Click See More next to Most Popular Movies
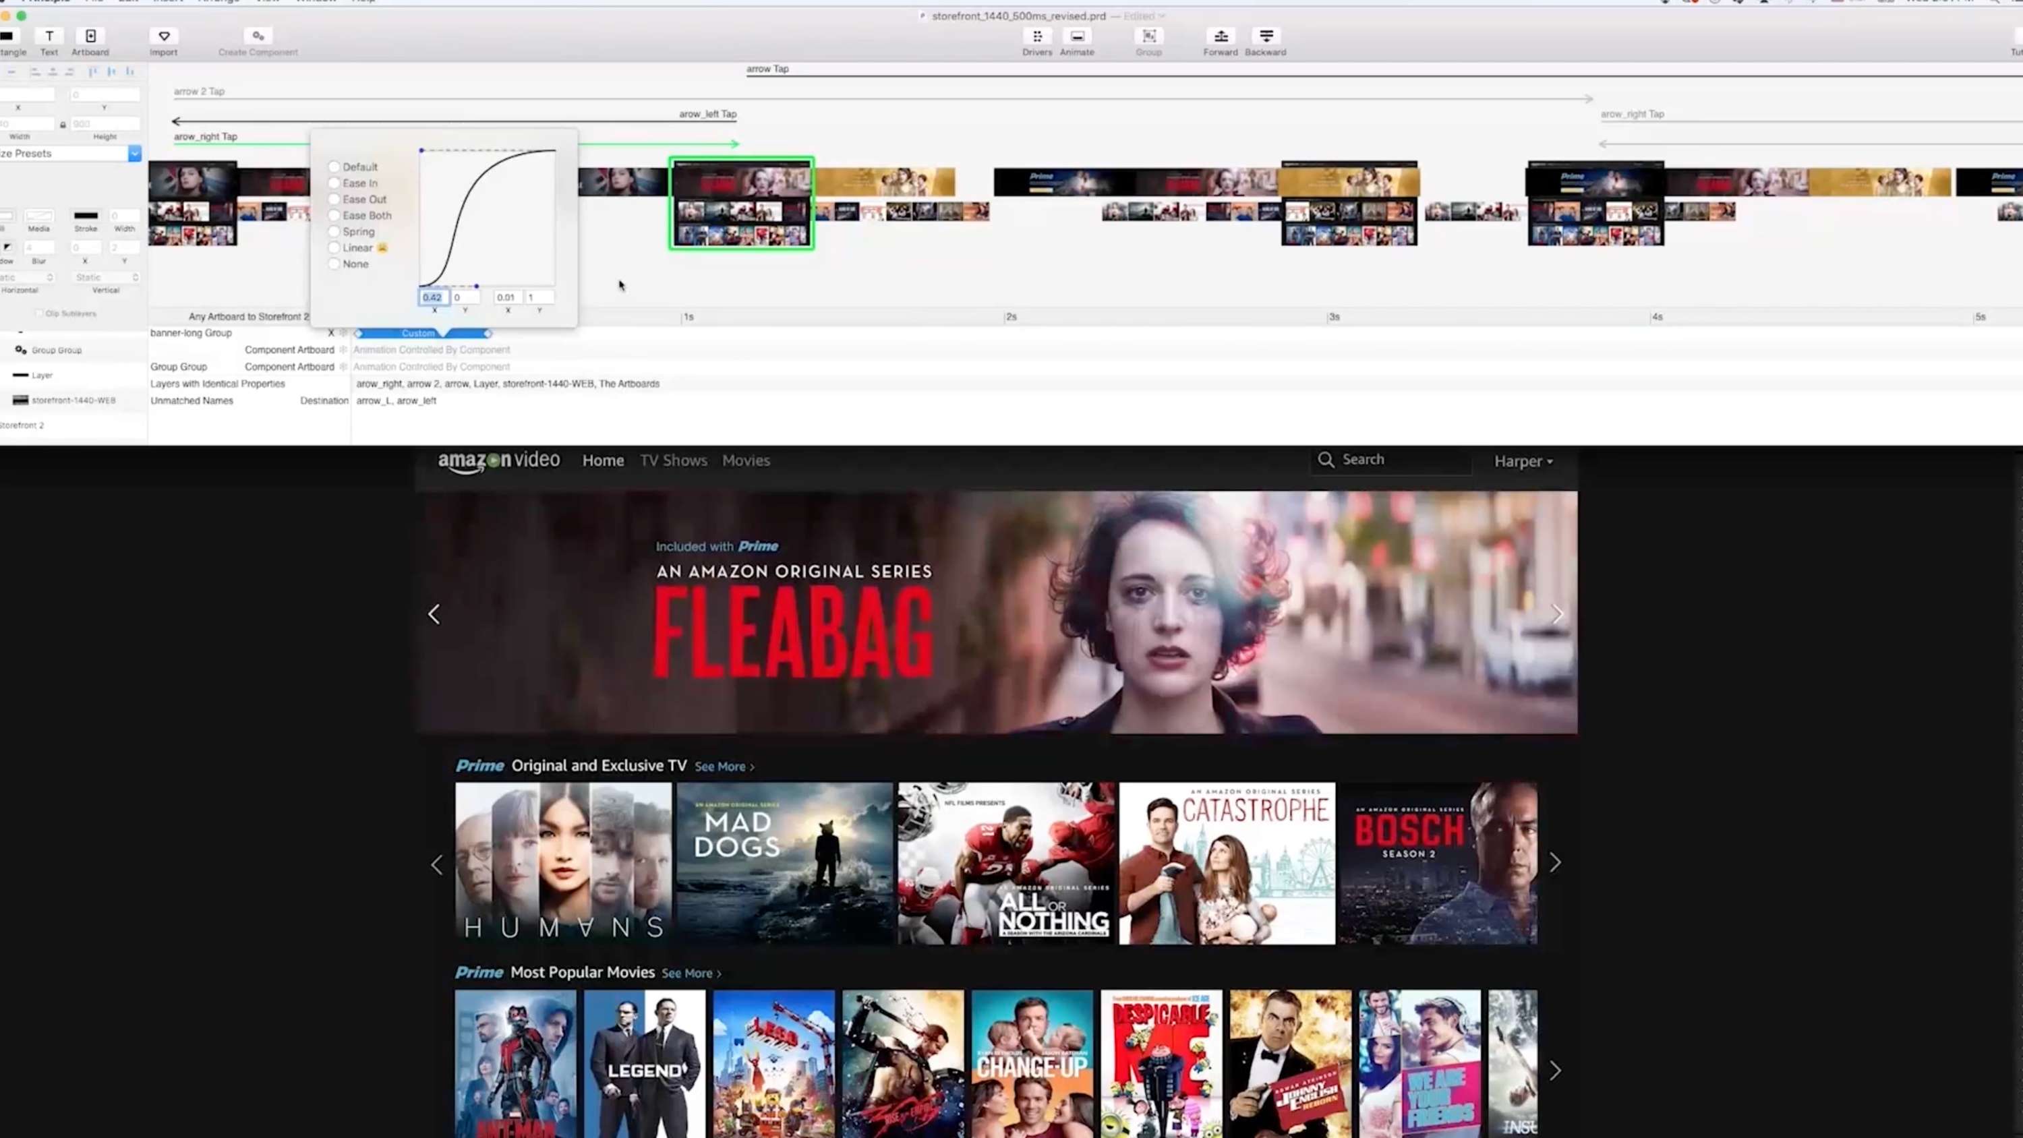The width and height of the screenshot is (2023, 1138). [x=691, y=973]
